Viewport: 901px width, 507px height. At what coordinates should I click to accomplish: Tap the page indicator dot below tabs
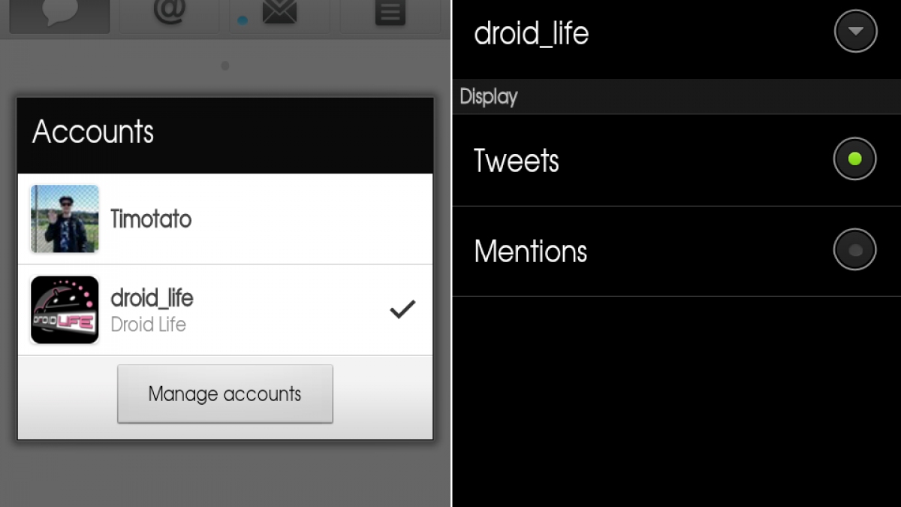225,66
